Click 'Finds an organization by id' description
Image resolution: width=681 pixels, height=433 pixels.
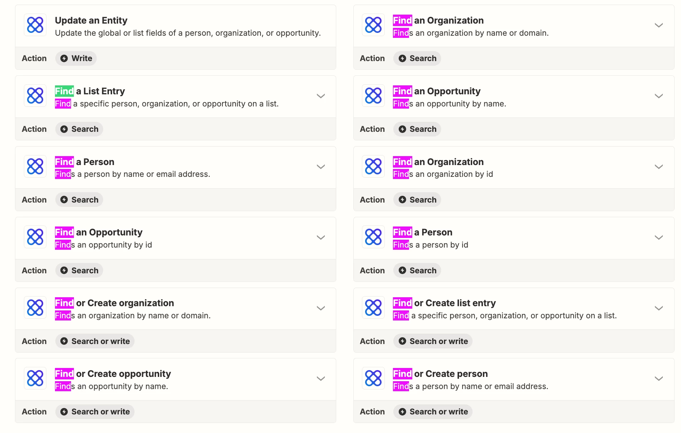[443, 174]
